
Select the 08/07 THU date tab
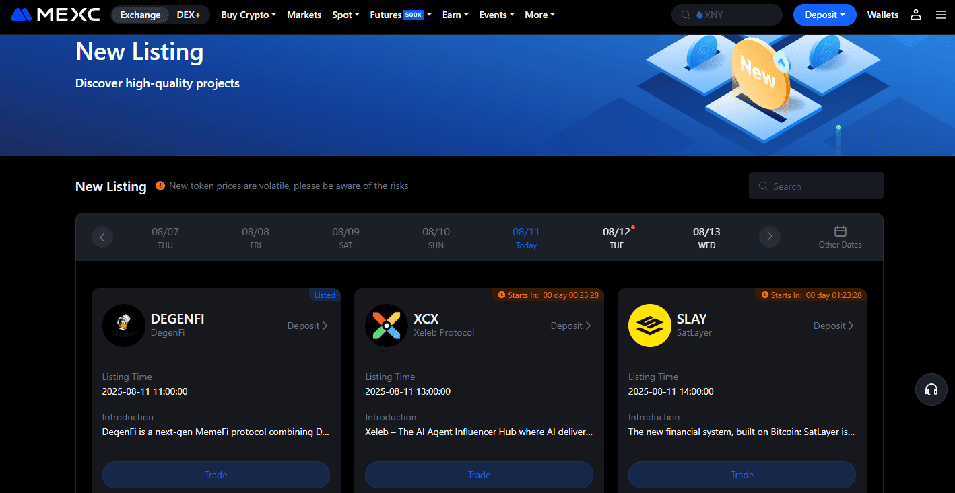pos(166,237)
